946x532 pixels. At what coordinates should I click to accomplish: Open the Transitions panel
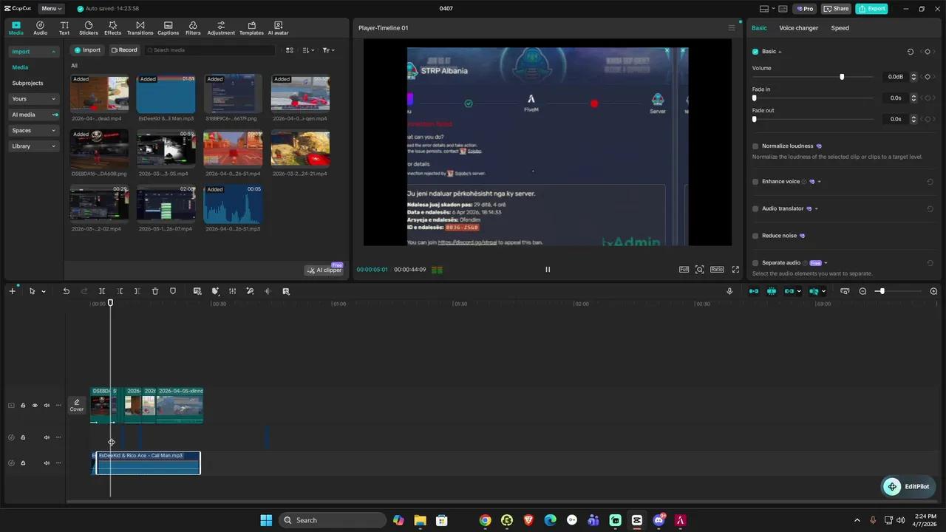140,28
